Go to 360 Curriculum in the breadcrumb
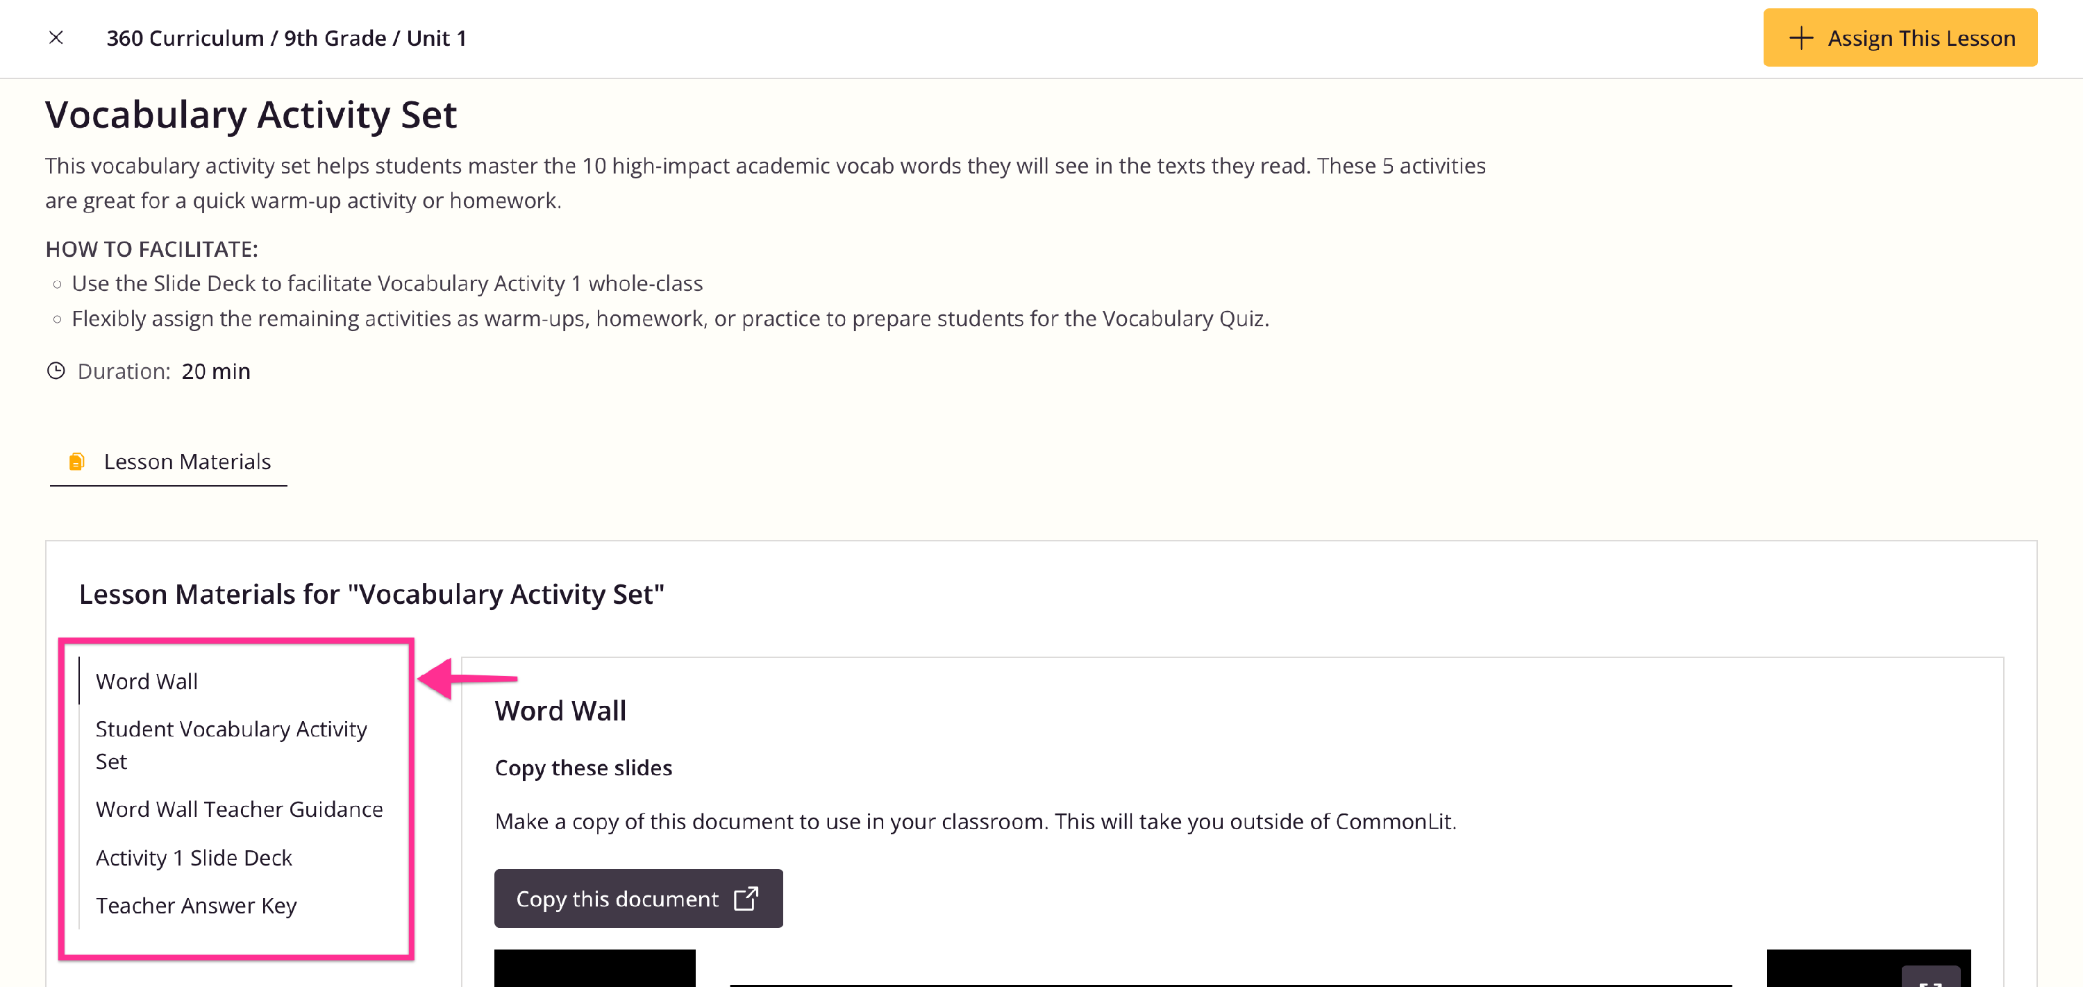The height and width of the screenshot is (987, 2083). point(185,38)
